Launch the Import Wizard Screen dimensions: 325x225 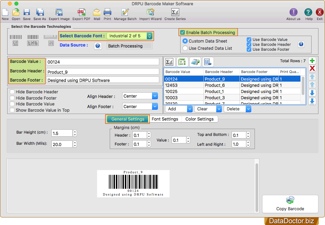(x=150, y=12)
